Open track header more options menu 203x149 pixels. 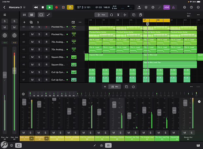click(x=80, y=22)
